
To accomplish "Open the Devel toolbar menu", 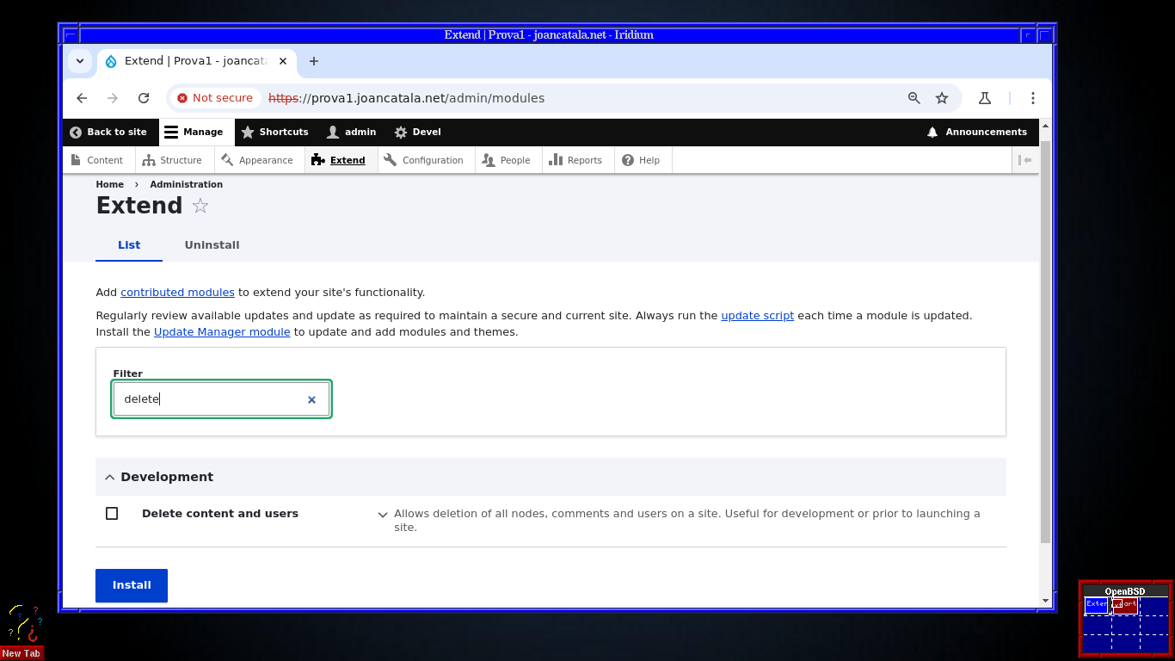I will click(418, 132).
